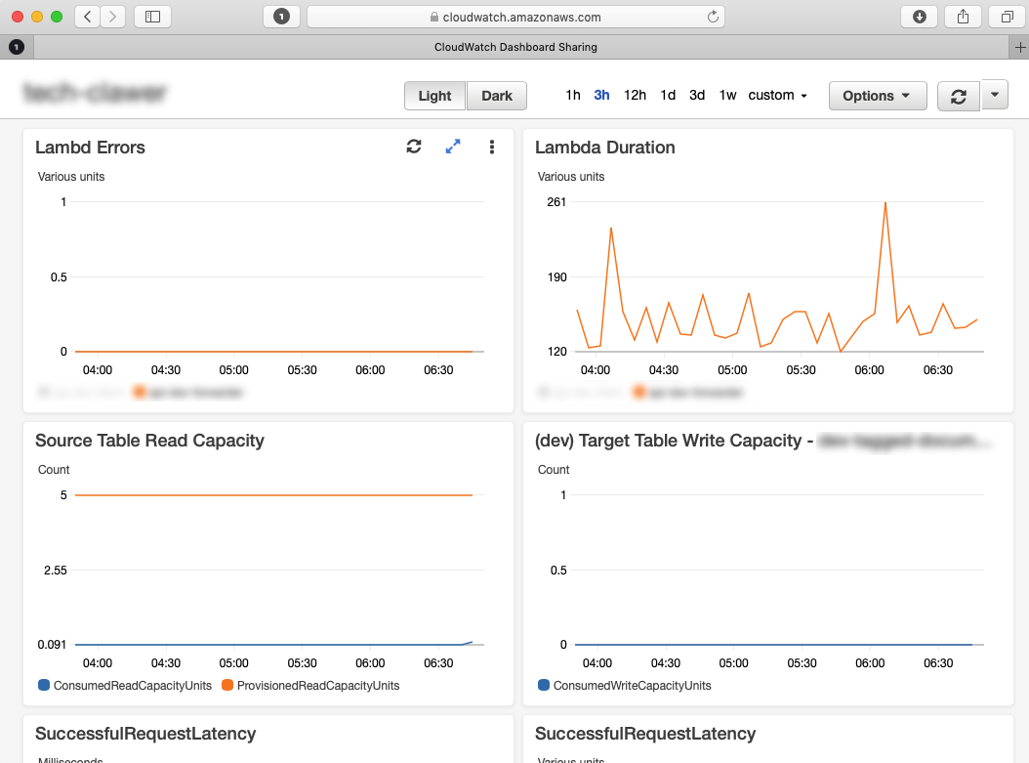Image resolution: width=1029 pixels, height=763 pixels.
Task: Switch dashboard to Light theme
Action: (x=434, y=96)
